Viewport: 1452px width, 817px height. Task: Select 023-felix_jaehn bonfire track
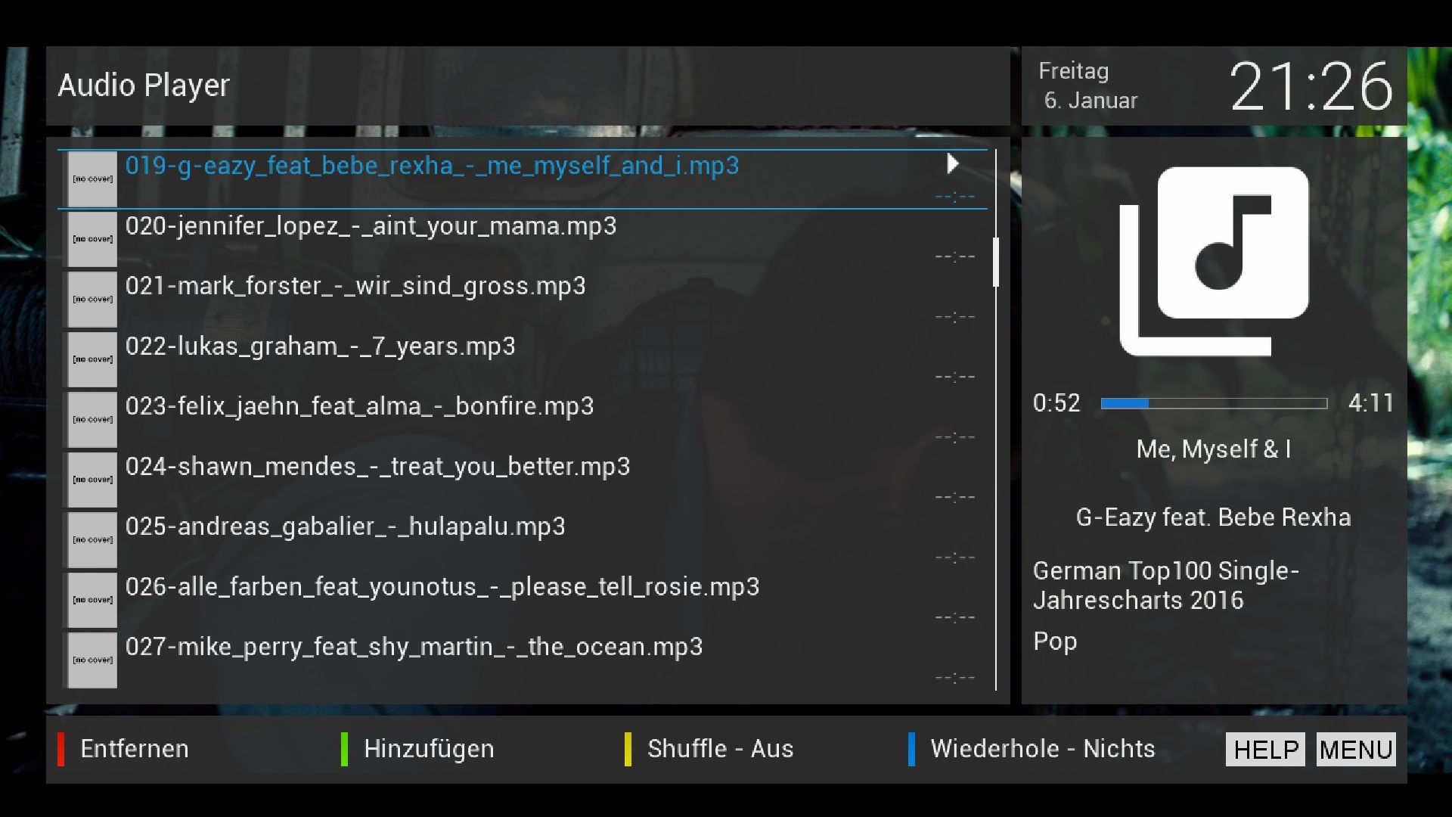point(359,407)
